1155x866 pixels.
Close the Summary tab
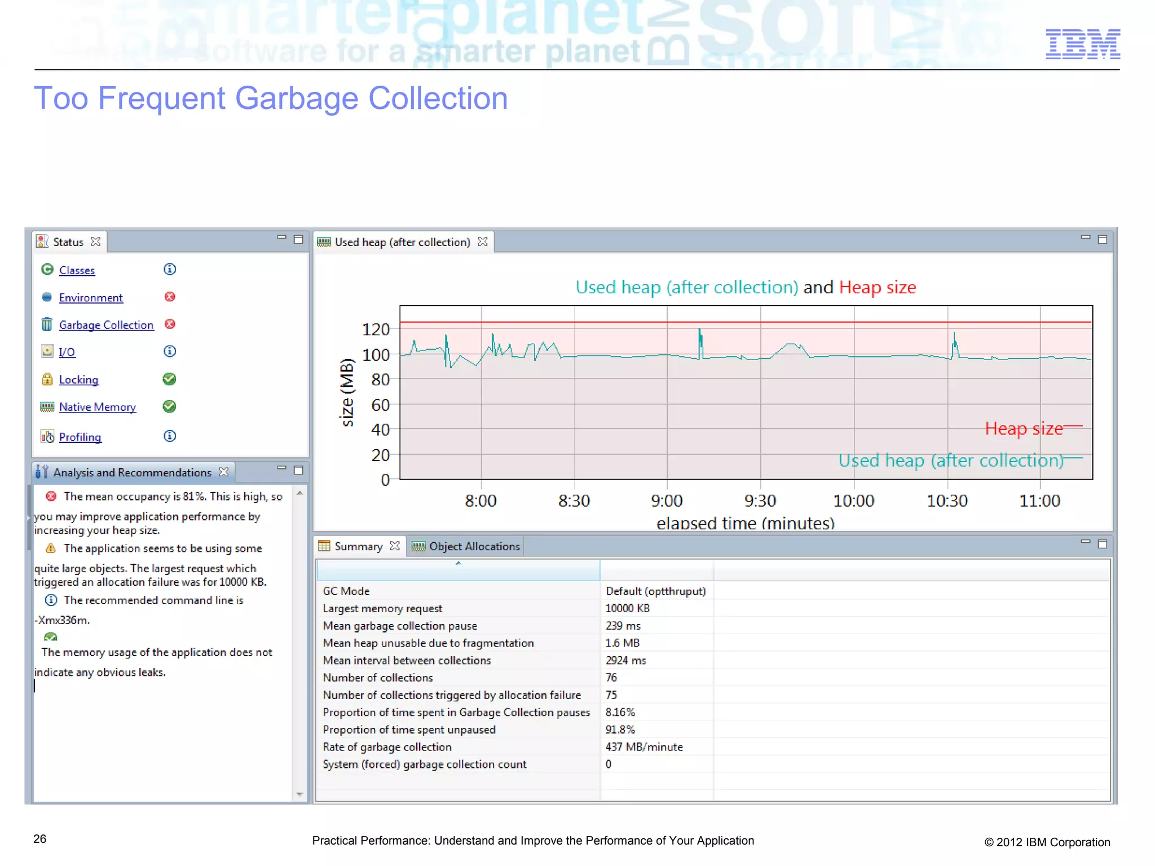(395, 546)
